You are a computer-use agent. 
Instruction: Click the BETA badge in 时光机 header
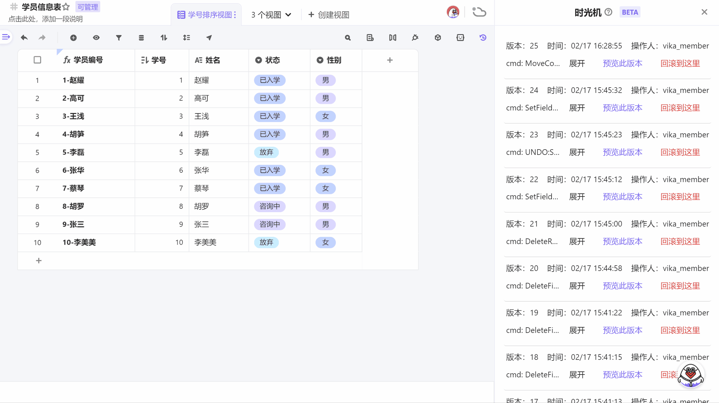(630, 12)
